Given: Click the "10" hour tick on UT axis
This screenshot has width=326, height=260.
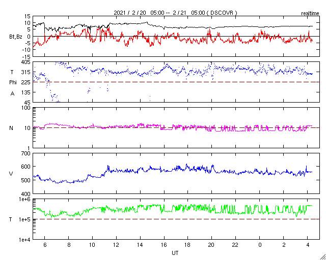Looking at the screenshot, I should coord(92,245).
